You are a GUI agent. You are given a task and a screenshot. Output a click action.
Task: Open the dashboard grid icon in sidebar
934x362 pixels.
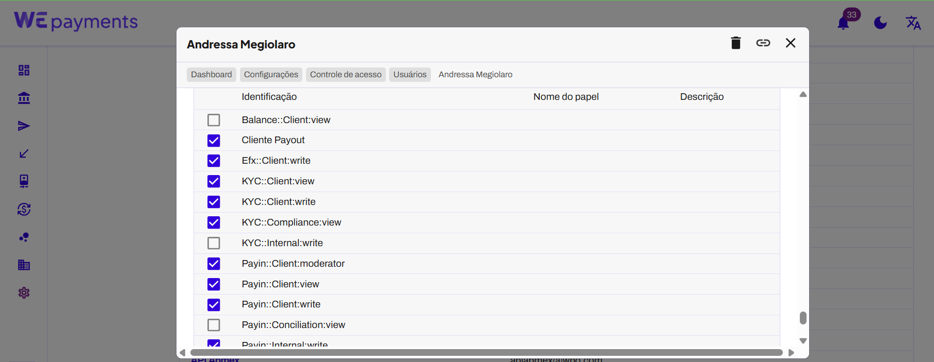[x=24, y=70]
